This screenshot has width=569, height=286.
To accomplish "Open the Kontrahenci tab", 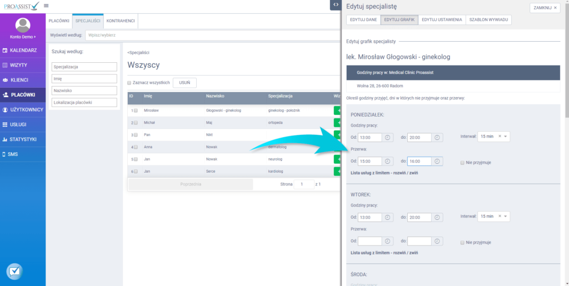I will point(120,21).
